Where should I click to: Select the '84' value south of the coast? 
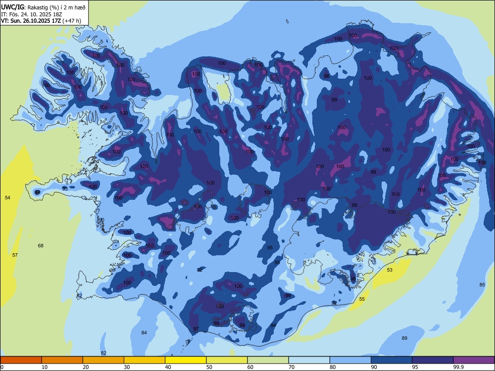pos(144,332)
